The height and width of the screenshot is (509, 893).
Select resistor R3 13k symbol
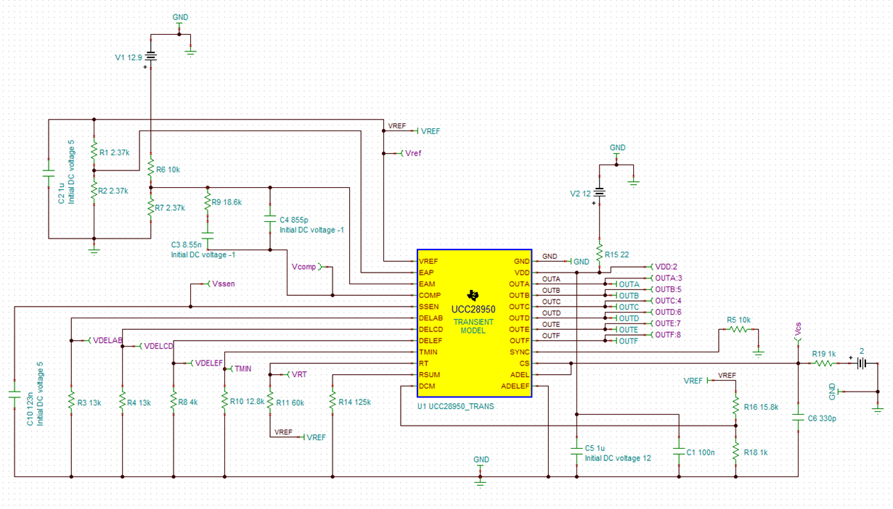[71, 402]
